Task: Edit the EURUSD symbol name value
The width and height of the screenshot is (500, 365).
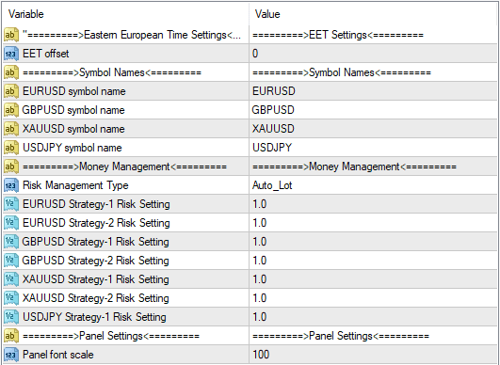Action: coord(373,91)
